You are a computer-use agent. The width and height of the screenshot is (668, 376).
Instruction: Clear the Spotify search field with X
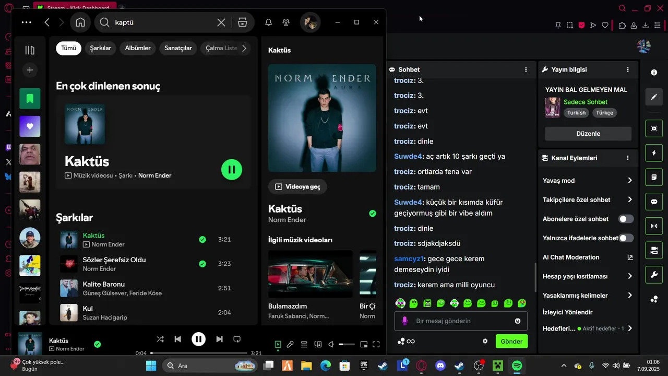tap(221, 22)
